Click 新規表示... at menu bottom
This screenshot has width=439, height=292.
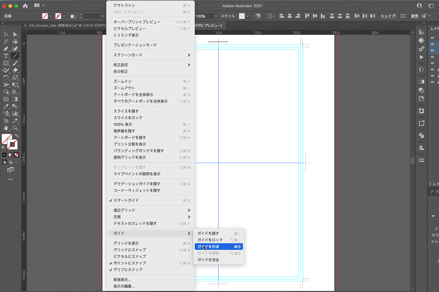coord(122,280)
